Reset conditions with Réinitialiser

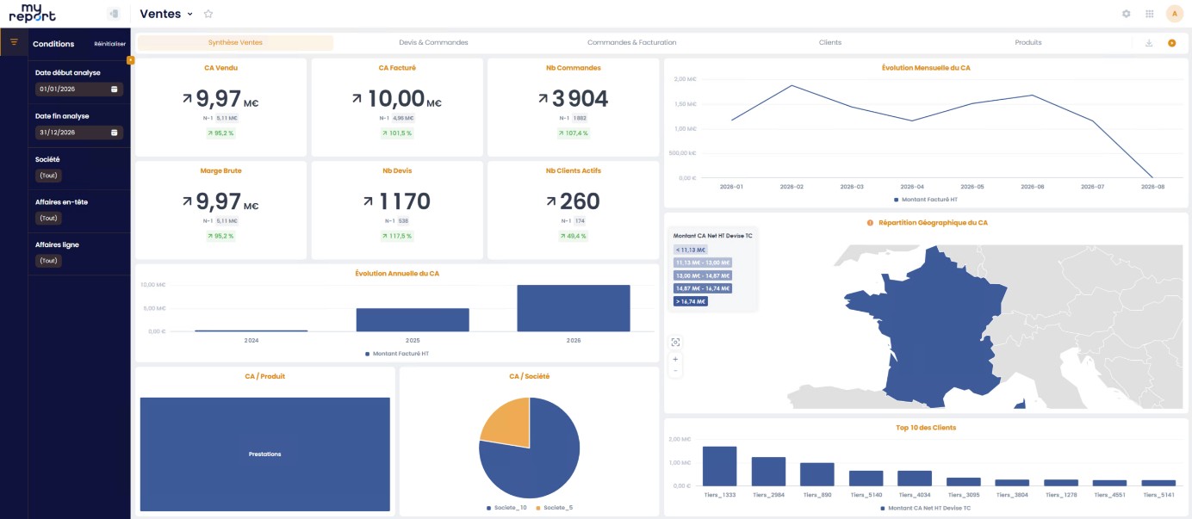[x=110, y=44]
